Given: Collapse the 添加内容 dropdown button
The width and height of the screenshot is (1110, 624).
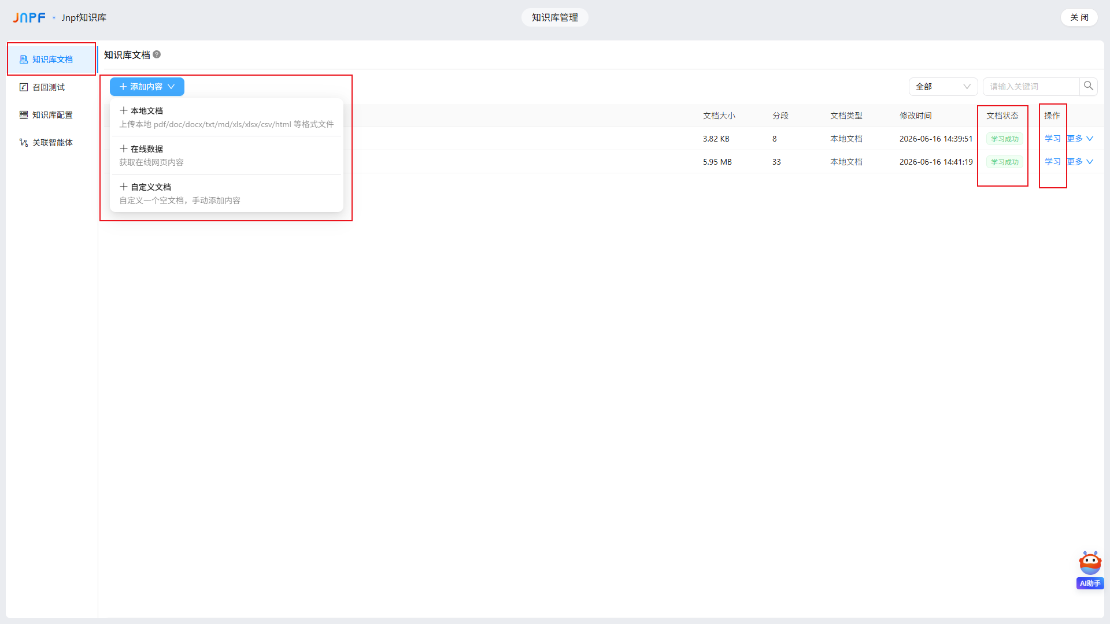Looking at the screenshot, I should (147, 87).
